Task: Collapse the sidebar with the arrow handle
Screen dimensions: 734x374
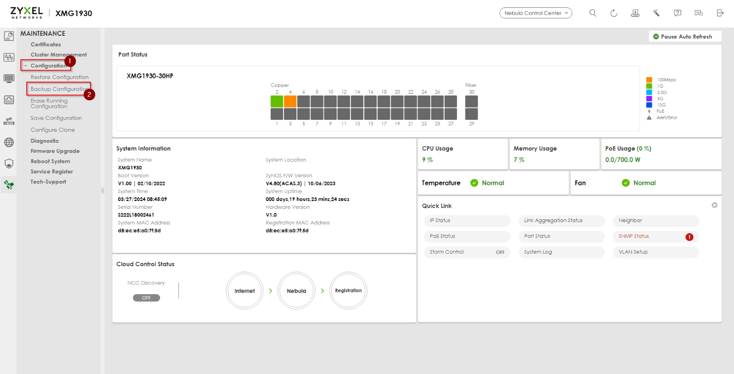Action: (x=103, y=190)
